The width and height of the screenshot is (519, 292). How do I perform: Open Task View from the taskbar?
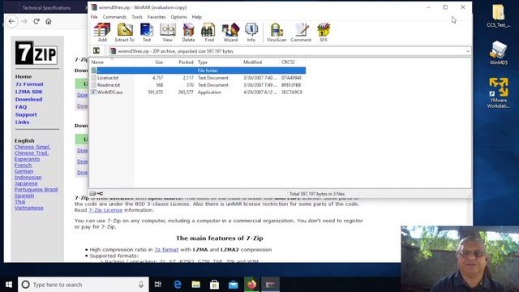pyautogui.click(x=158, y=285)
